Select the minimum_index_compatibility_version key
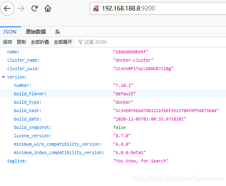The width and height of the screenshot is (226, 186). pyautogui.click(x=59, y=152)
